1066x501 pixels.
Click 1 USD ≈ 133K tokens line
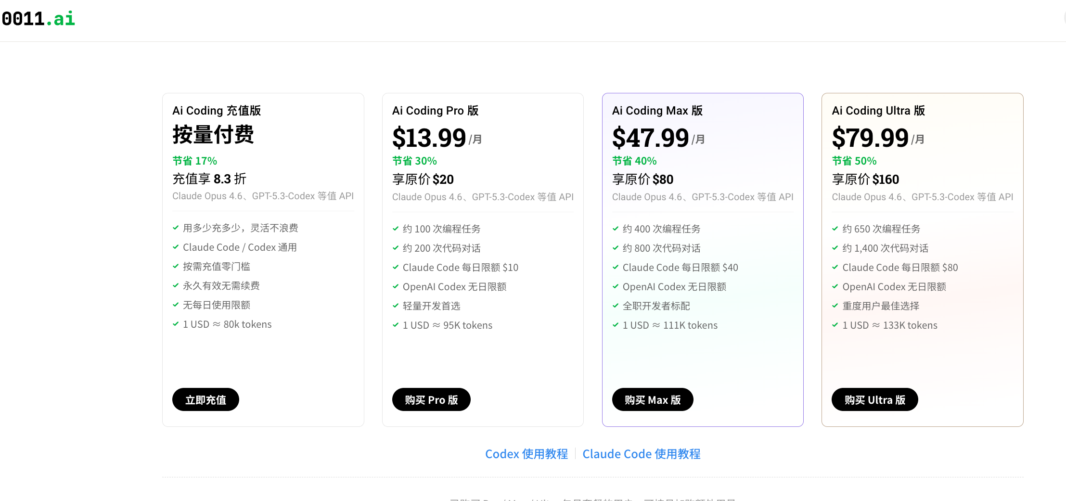(890, 325)
